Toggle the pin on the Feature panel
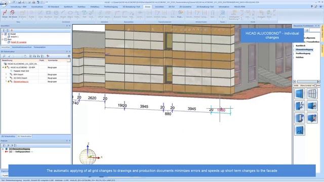 point(67,141)
